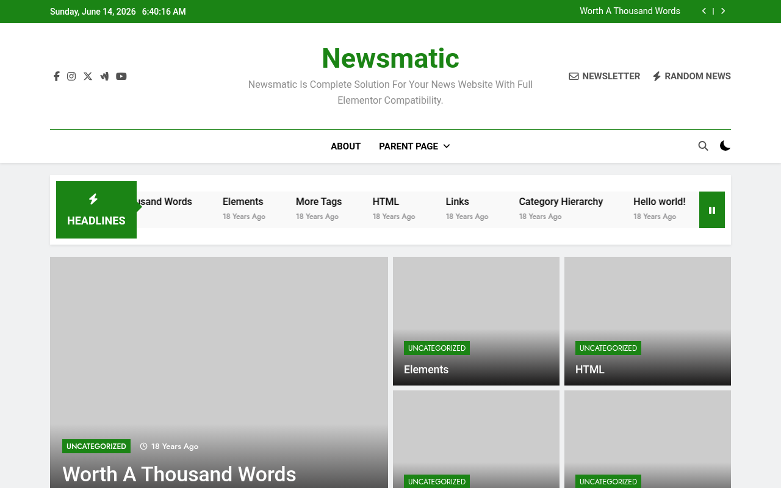Open the fourth header social icon (before YouTube)
The image size is (781, 488).
click(104, 76)
